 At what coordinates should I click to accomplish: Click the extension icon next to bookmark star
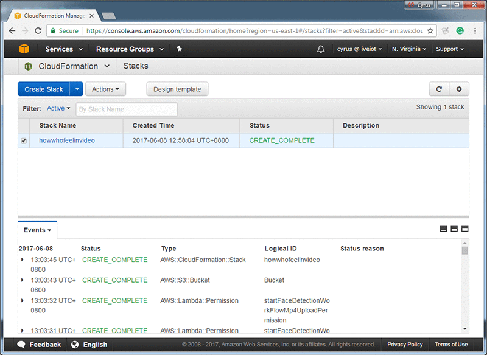pyautogui.click(x=446, y=30)
